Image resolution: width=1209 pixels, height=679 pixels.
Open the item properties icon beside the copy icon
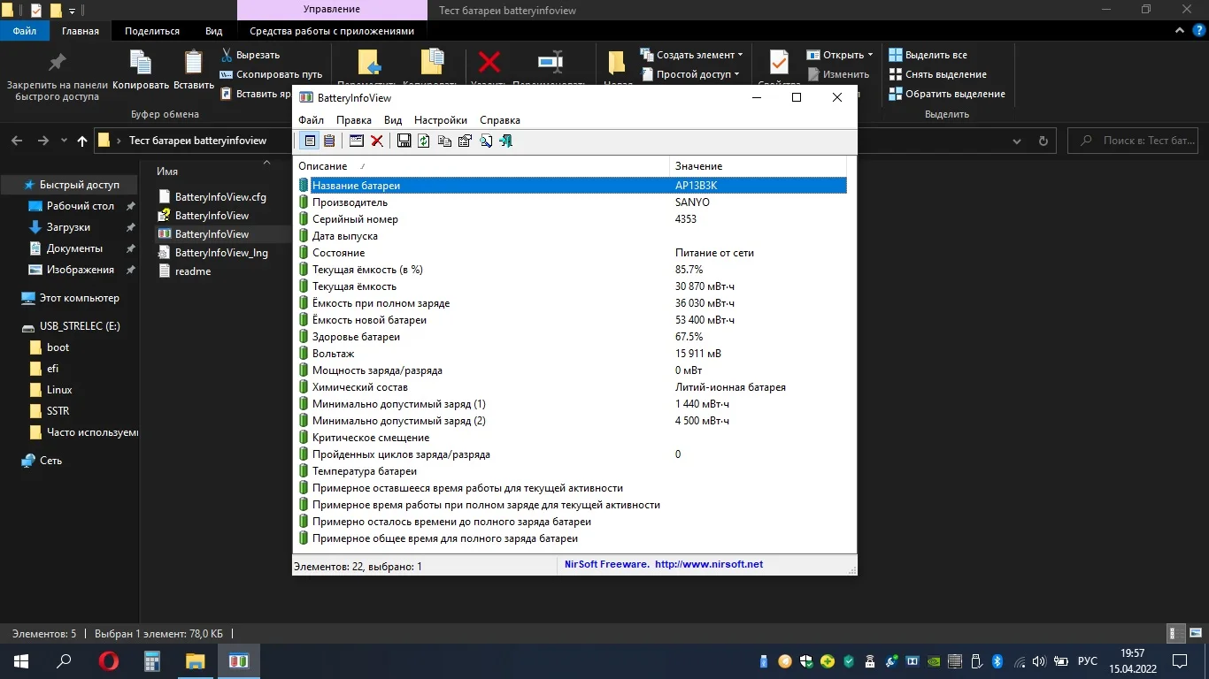point(465,141)
